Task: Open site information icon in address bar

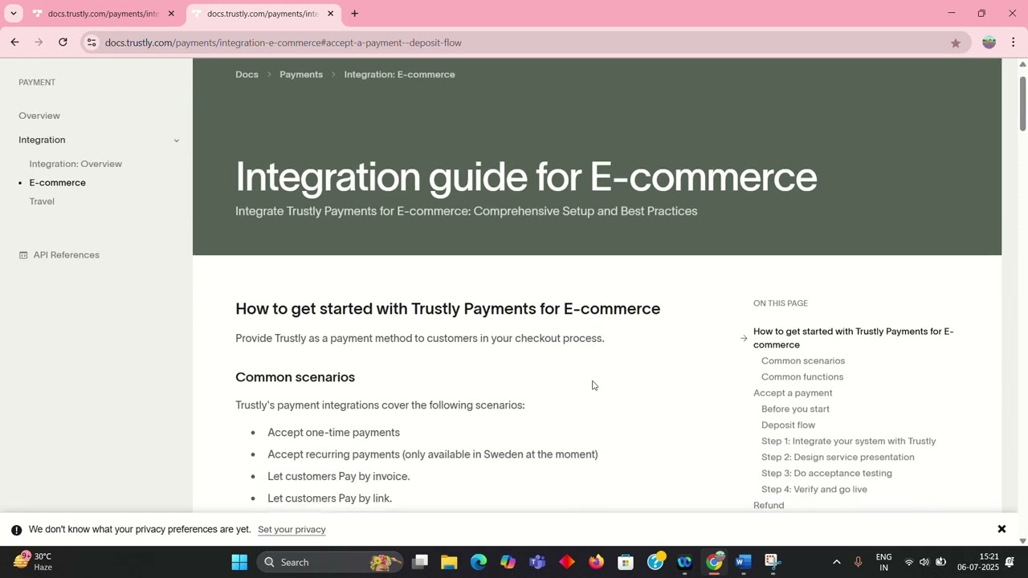Action: tap(92, 43)
